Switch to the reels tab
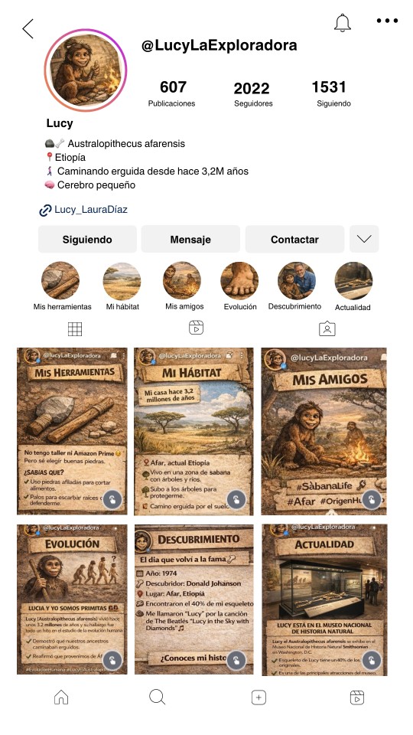413x735 pixels. 196,328
